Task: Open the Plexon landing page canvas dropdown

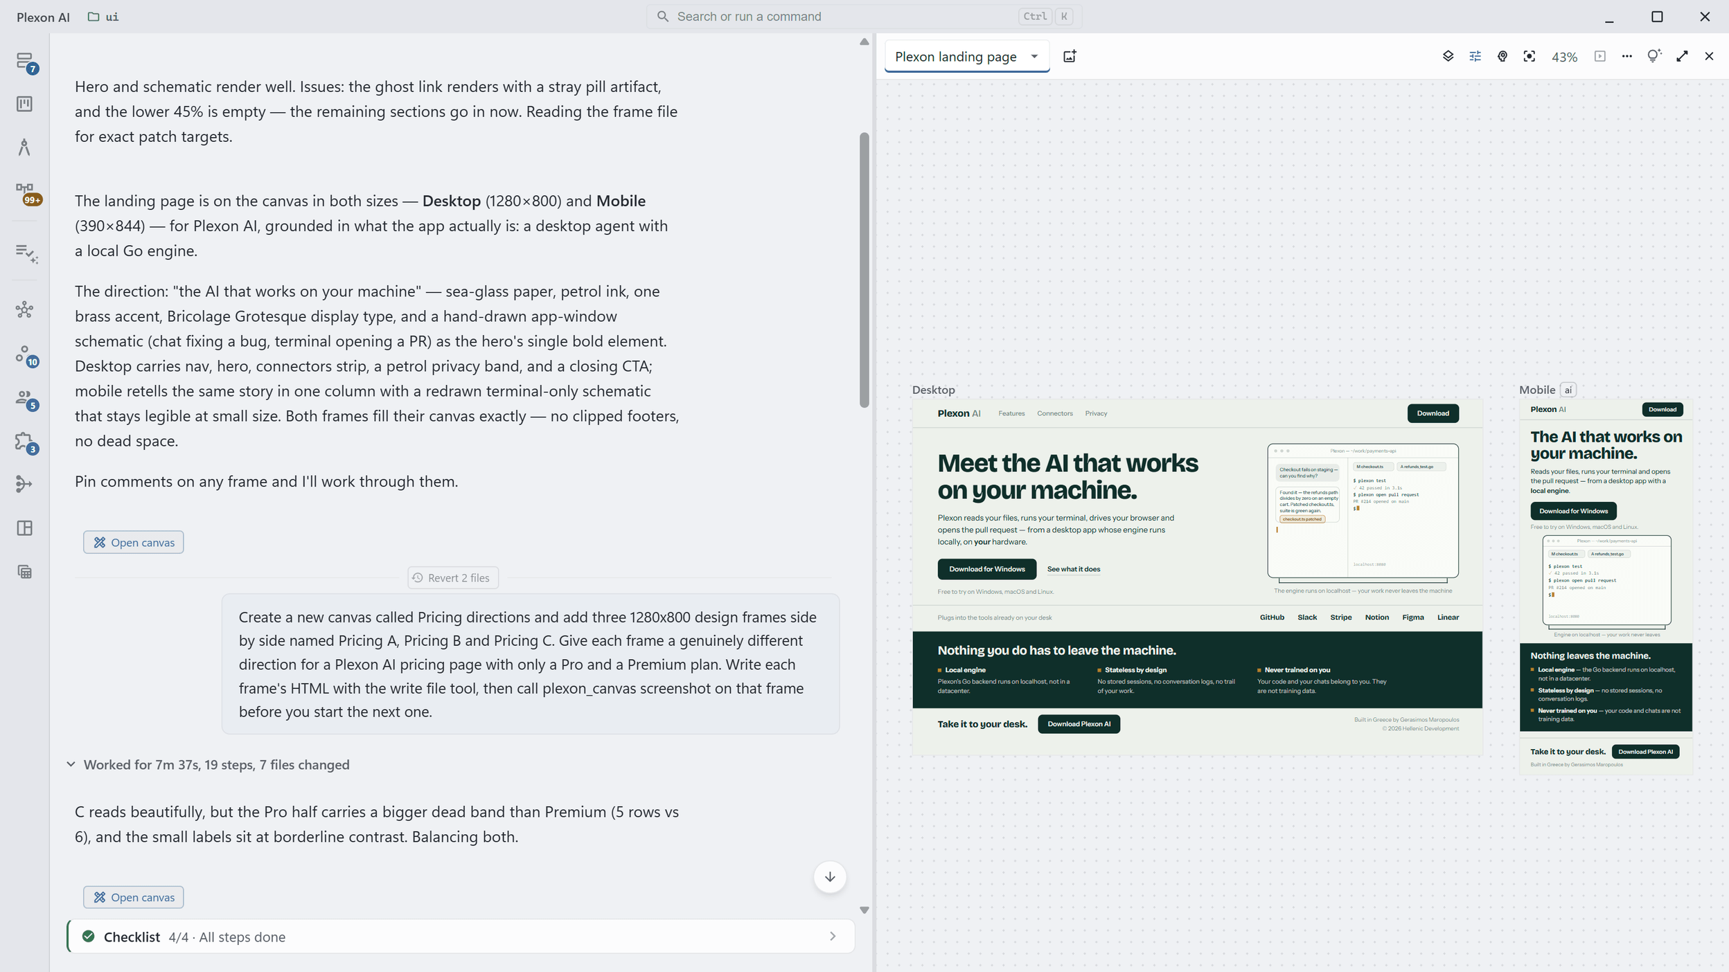Action: tap(967, 56)
